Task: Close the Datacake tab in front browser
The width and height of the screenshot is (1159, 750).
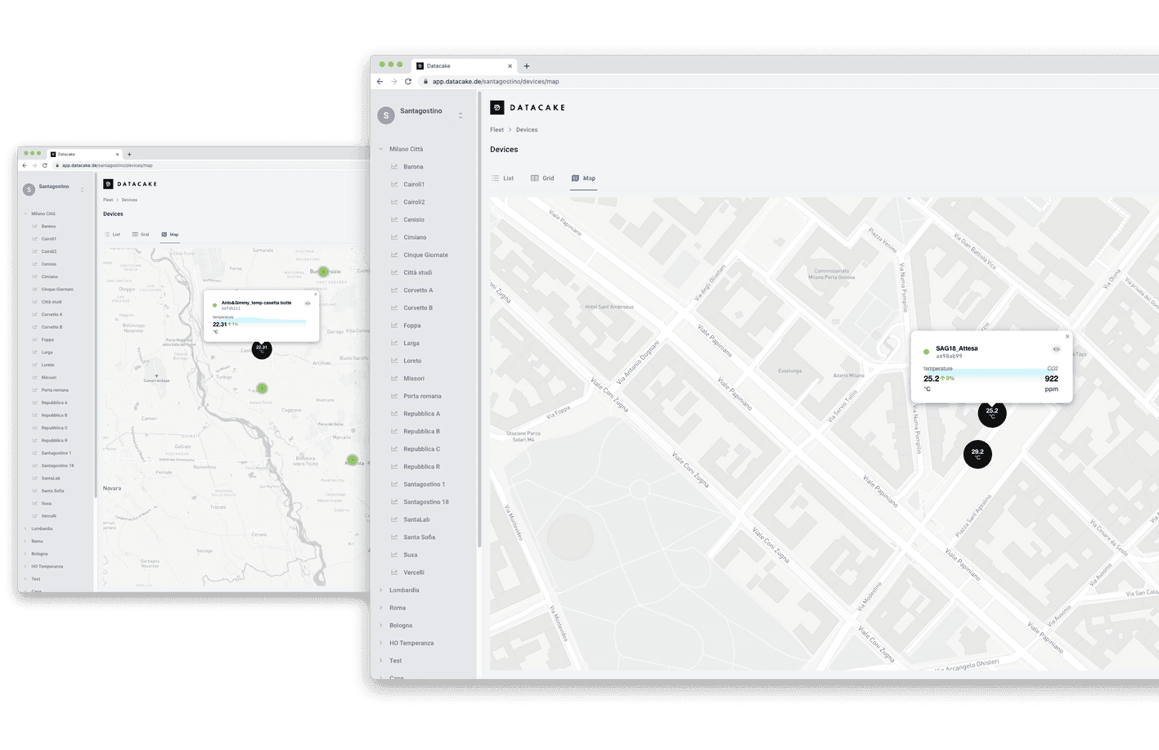Action: click(x=510, y=66)
